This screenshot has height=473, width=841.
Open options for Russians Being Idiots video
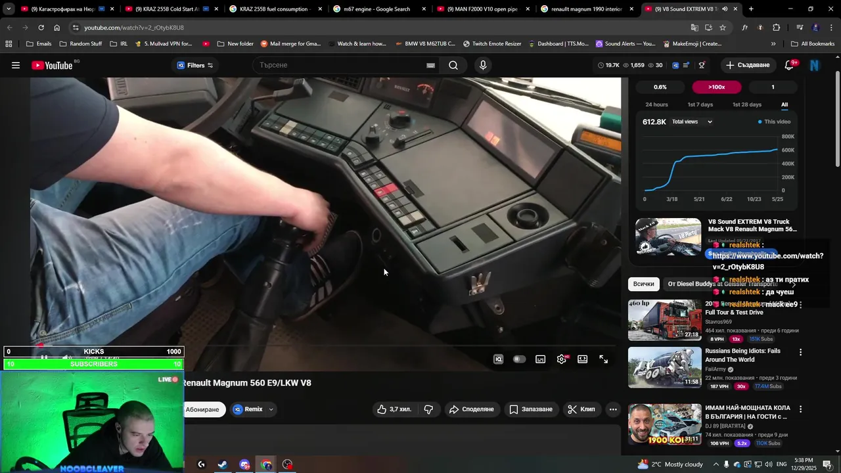pos(800,352)
